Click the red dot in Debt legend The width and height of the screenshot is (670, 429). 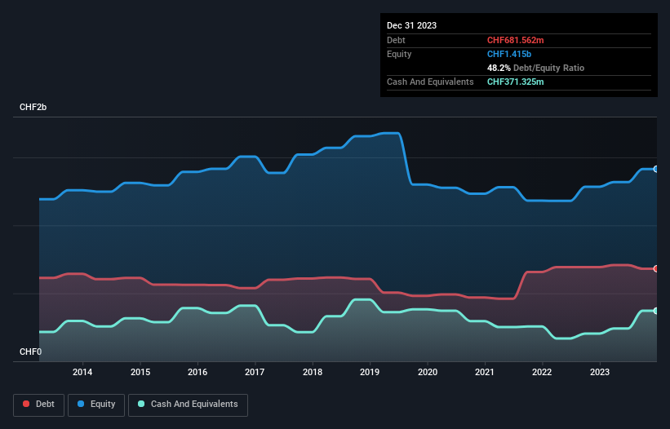tap(26, 405)
